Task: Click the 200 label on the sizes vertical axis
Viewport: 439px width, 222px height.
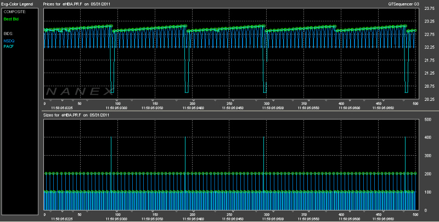Action: coord(428,174)
